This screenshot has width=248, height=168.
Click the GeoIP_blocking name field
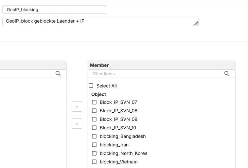tap(54, 9)
